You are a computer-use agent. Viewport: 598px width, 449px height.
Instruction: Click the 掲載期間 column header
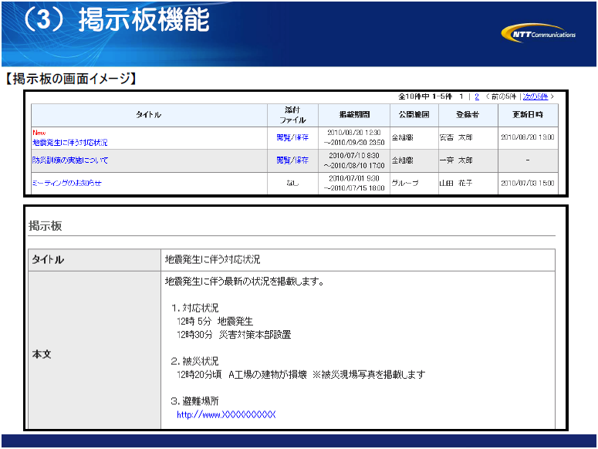point(354,115)
